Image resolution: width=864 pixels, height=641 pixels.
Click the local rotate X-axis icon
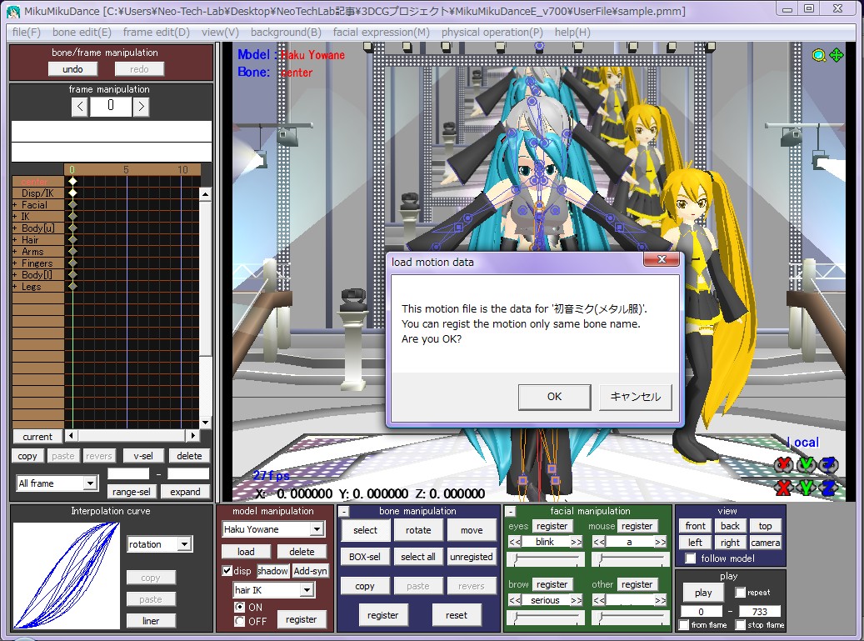pyautogui.click(x=783, y=465)
